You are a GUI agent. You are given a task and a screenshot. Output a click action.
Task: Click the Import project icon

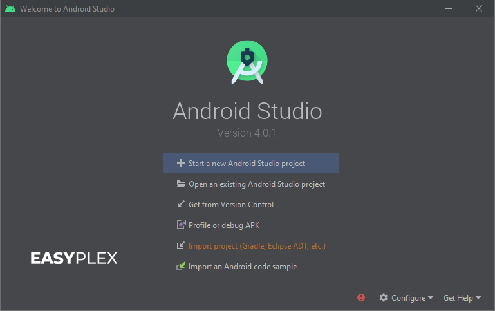click(181, 245)
